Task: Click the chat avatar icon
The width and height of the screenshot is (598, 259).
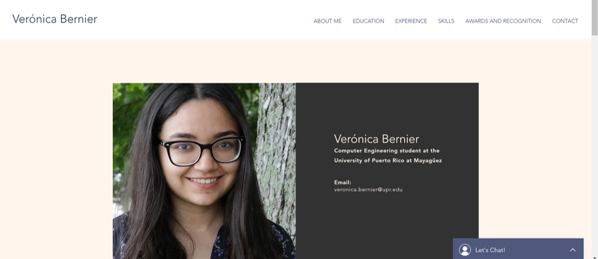Action: click(464, 250)
